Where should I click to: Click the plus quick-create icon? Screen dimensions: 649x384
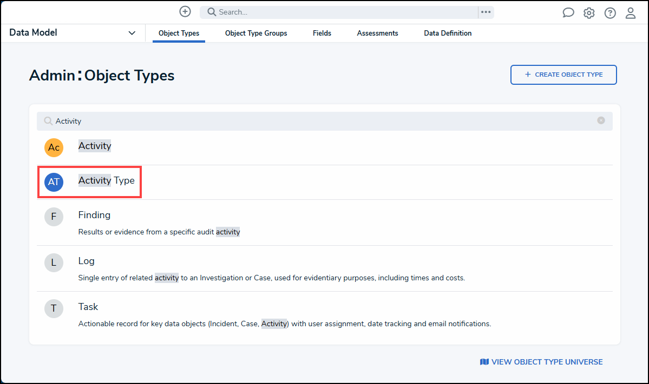coord(185,11)
